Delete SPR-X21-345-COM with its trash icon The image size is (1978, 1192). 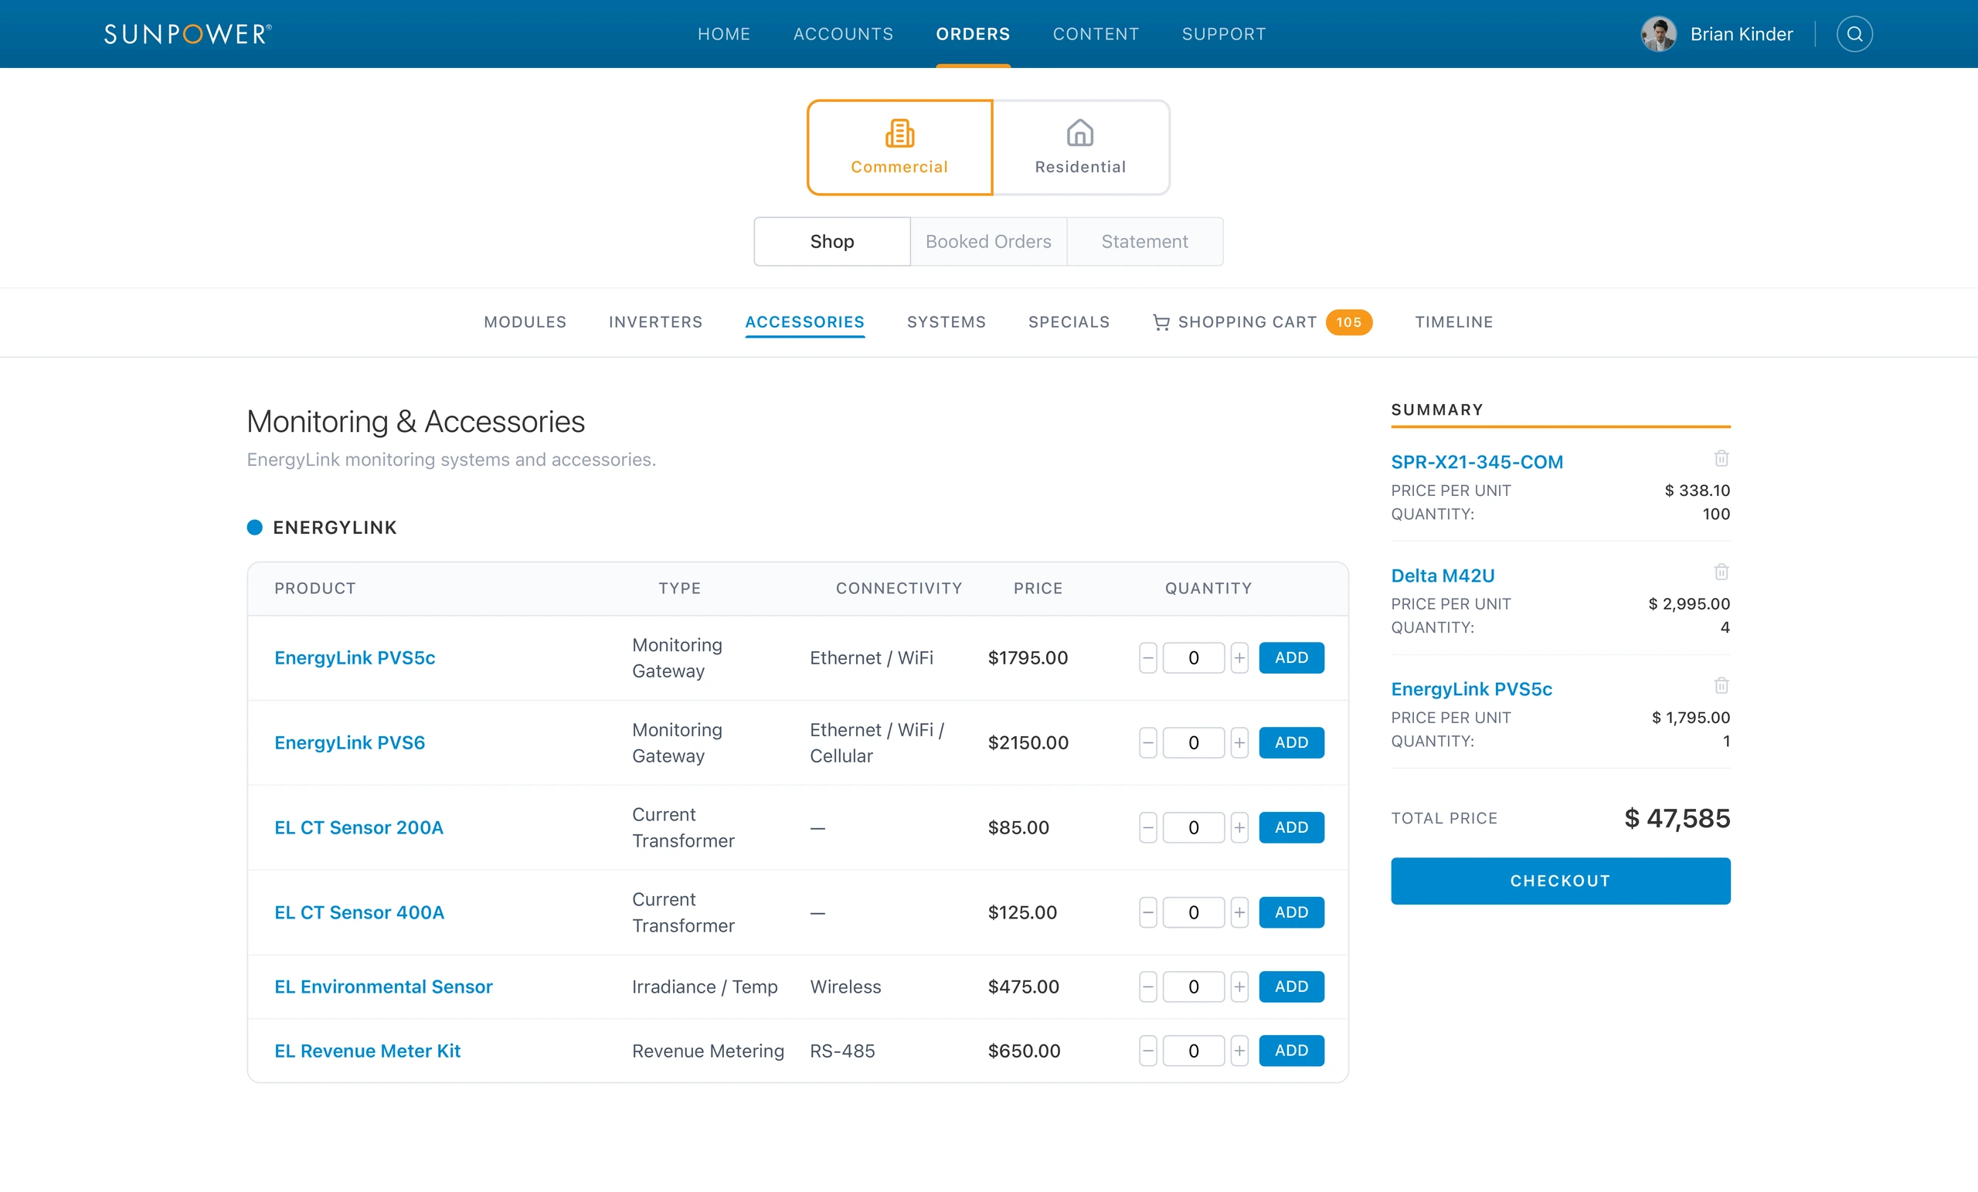click(x=1721, y=458)
